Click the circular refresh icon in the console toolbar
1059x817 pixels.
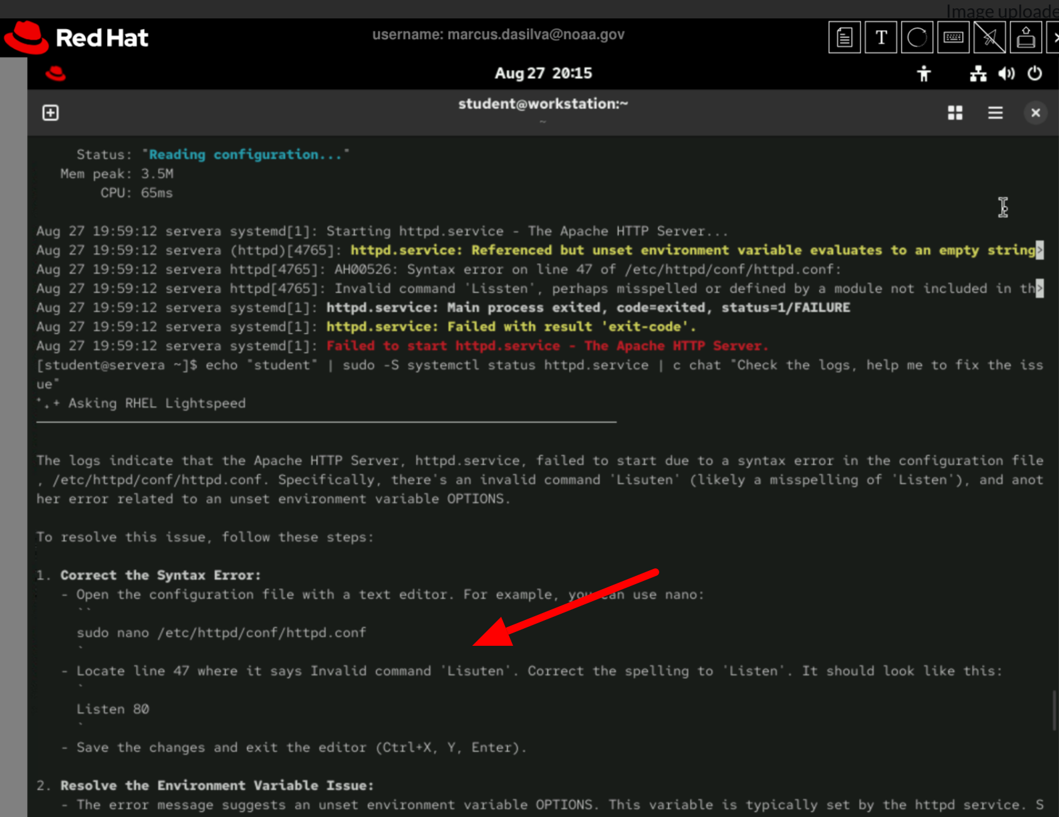coord(917,38)
